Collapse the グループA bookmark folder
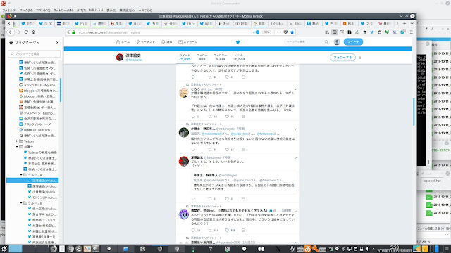Image resolution: width=451 pixels, height=253 pixels. (21, 175)
